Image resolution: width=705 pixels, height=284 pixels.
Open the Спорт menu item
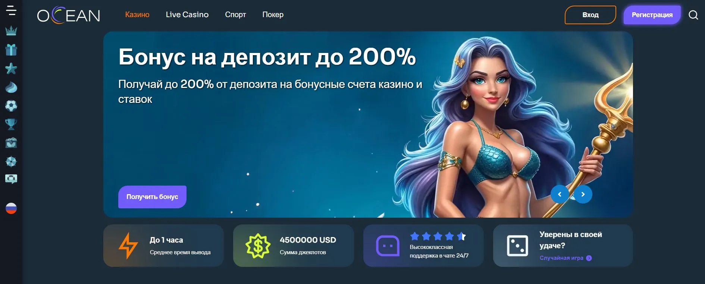235,15
